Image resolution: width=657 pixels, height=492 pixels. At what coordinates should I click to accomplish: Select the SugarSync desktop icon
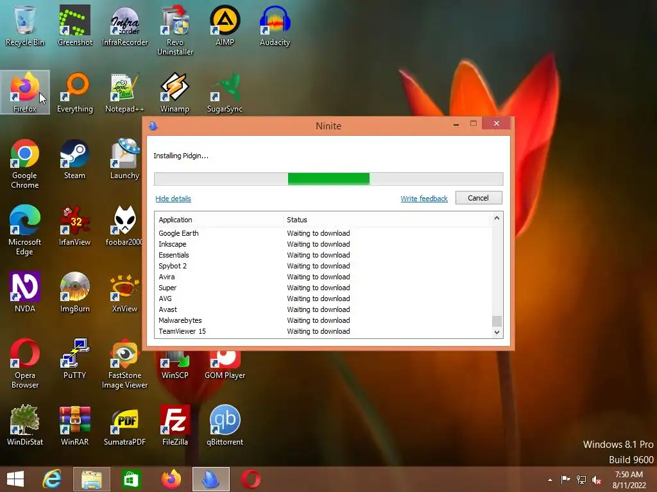pos(225,92)
